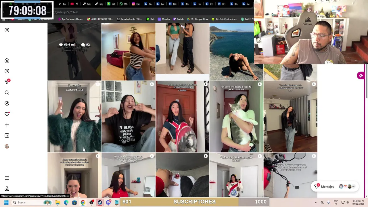
Task: Open reel with striped top dancing woman
Action: point(128,52)
